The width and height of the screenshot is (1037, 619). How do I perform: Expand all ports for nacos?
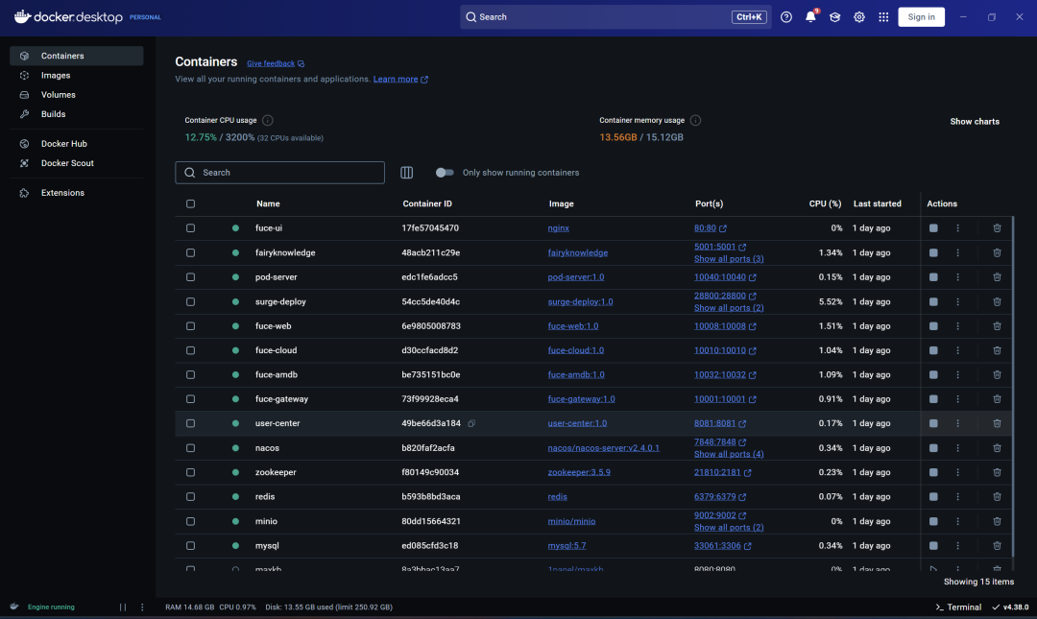tap(729, 454)
